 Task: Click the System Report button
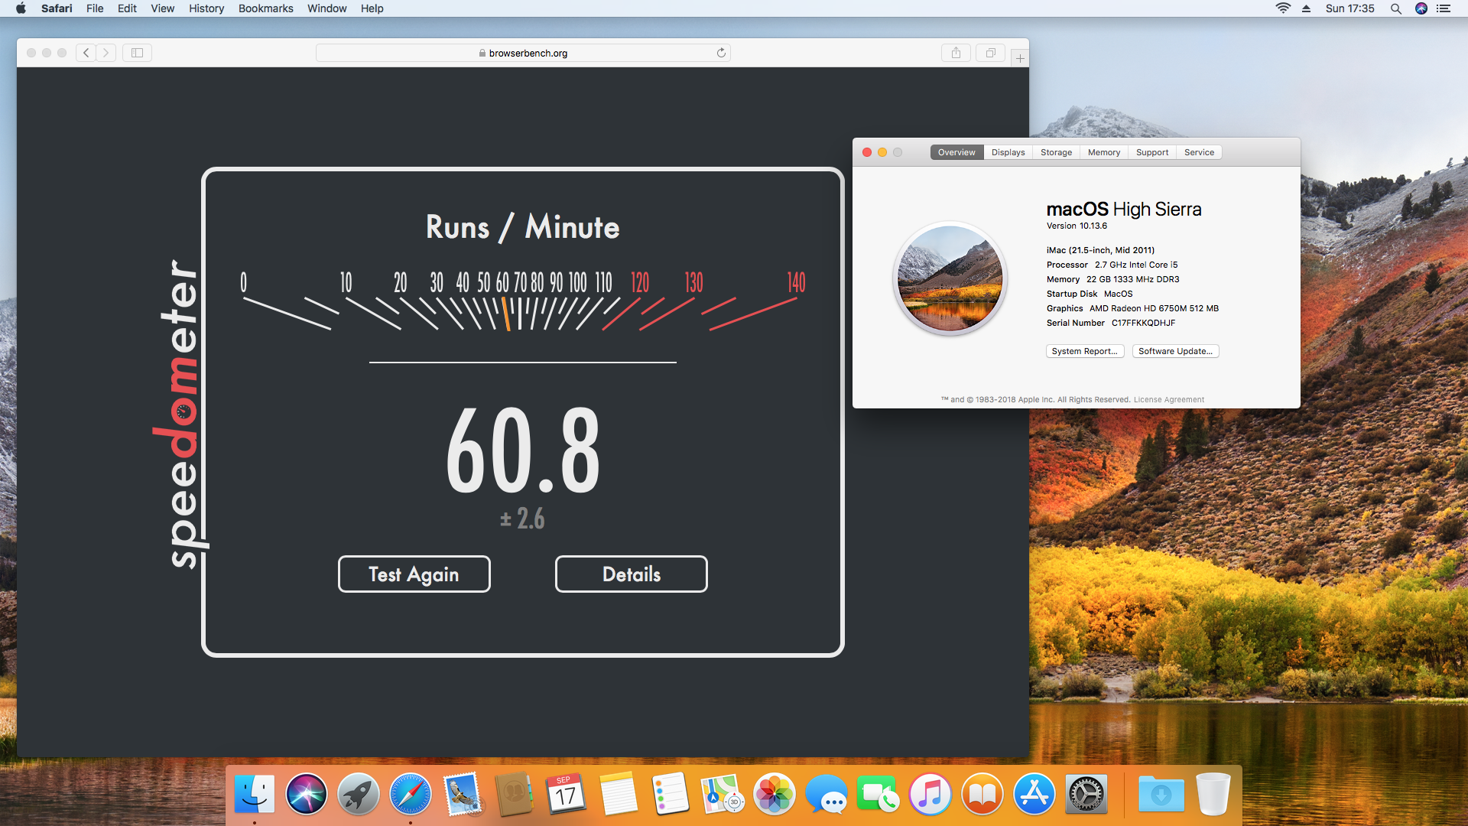pos(1084,351)
